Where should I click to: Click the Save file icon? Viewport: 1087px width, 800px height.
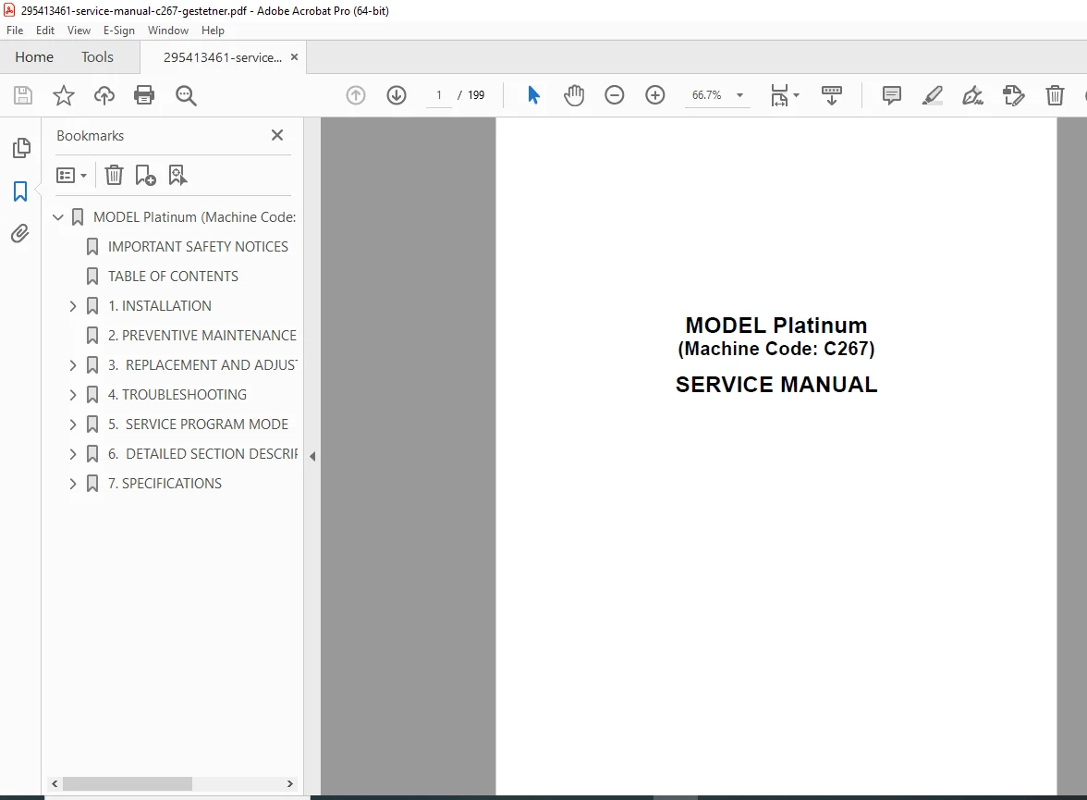[23, 95]
